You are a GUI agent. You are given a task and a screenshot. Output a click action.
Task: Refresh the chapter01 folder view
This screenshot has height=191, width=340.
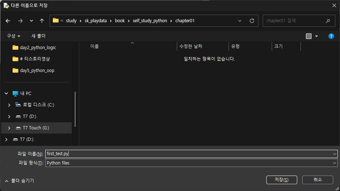pyautogui.click(x=252, y=21)
